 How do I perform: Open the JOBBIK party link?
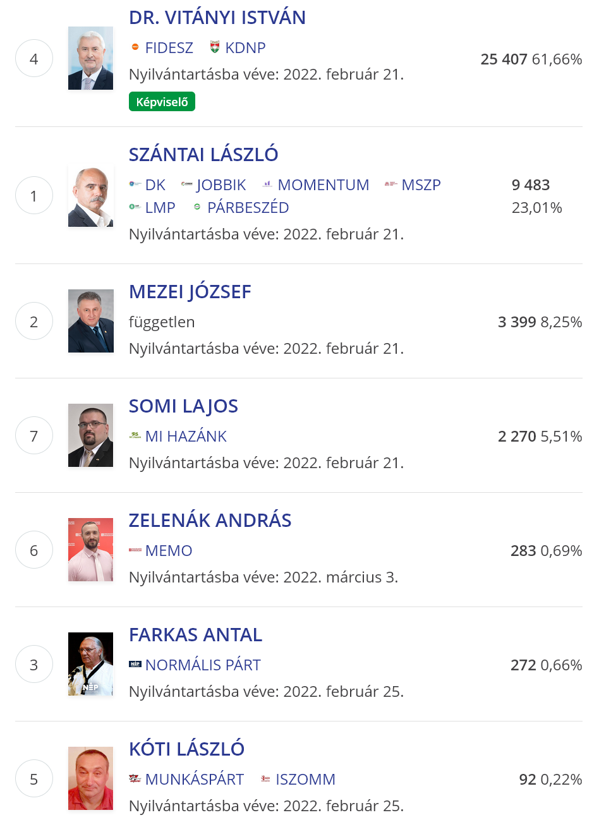click(x=221, y=185)
